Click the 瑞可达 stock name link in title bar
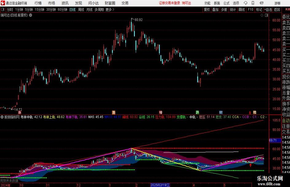The image size is (290, 187). pos(187,3)
